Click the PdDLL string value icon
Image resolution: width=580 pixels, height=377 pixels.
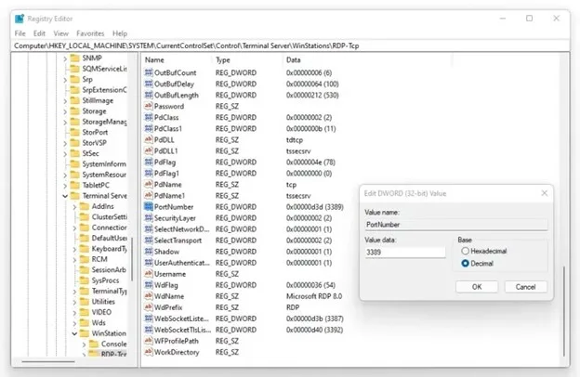(x=149, y=139)
